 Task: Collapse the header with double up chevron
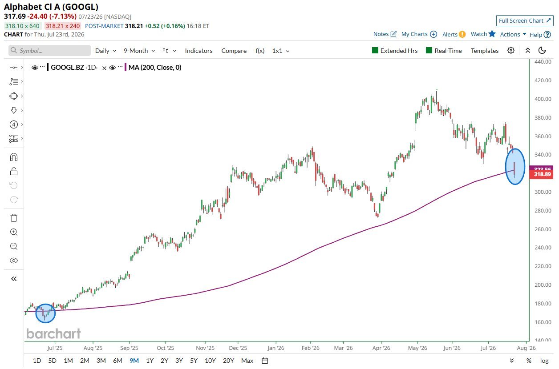[528, 51]
